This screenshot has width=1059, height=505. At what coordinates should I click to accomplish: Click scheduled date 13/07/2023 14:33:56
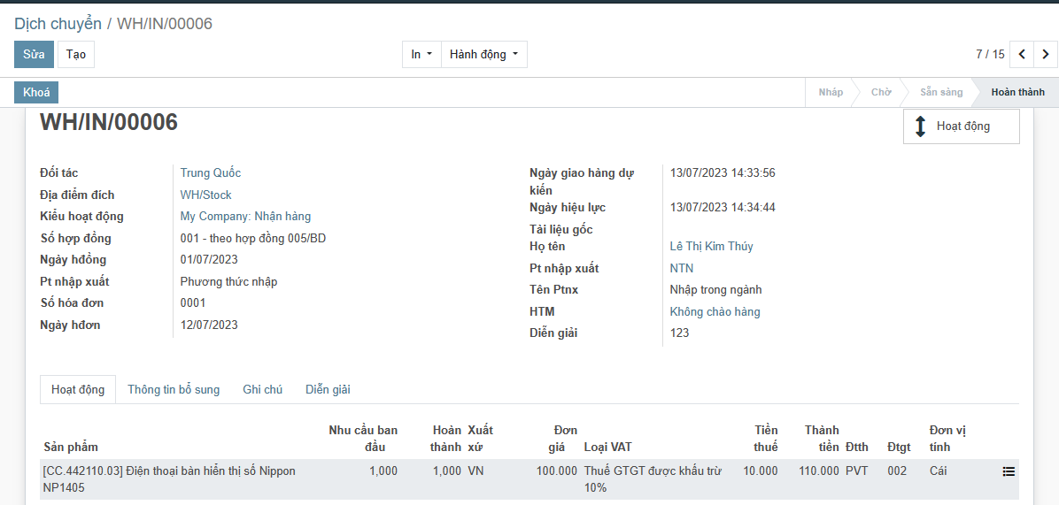[723, 172]
